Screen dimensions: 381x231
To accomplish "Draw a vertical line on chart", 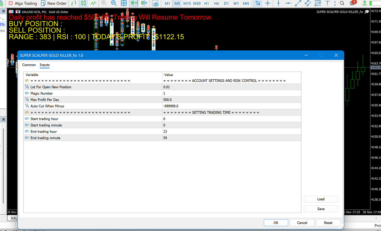I will tap(278, 3).
